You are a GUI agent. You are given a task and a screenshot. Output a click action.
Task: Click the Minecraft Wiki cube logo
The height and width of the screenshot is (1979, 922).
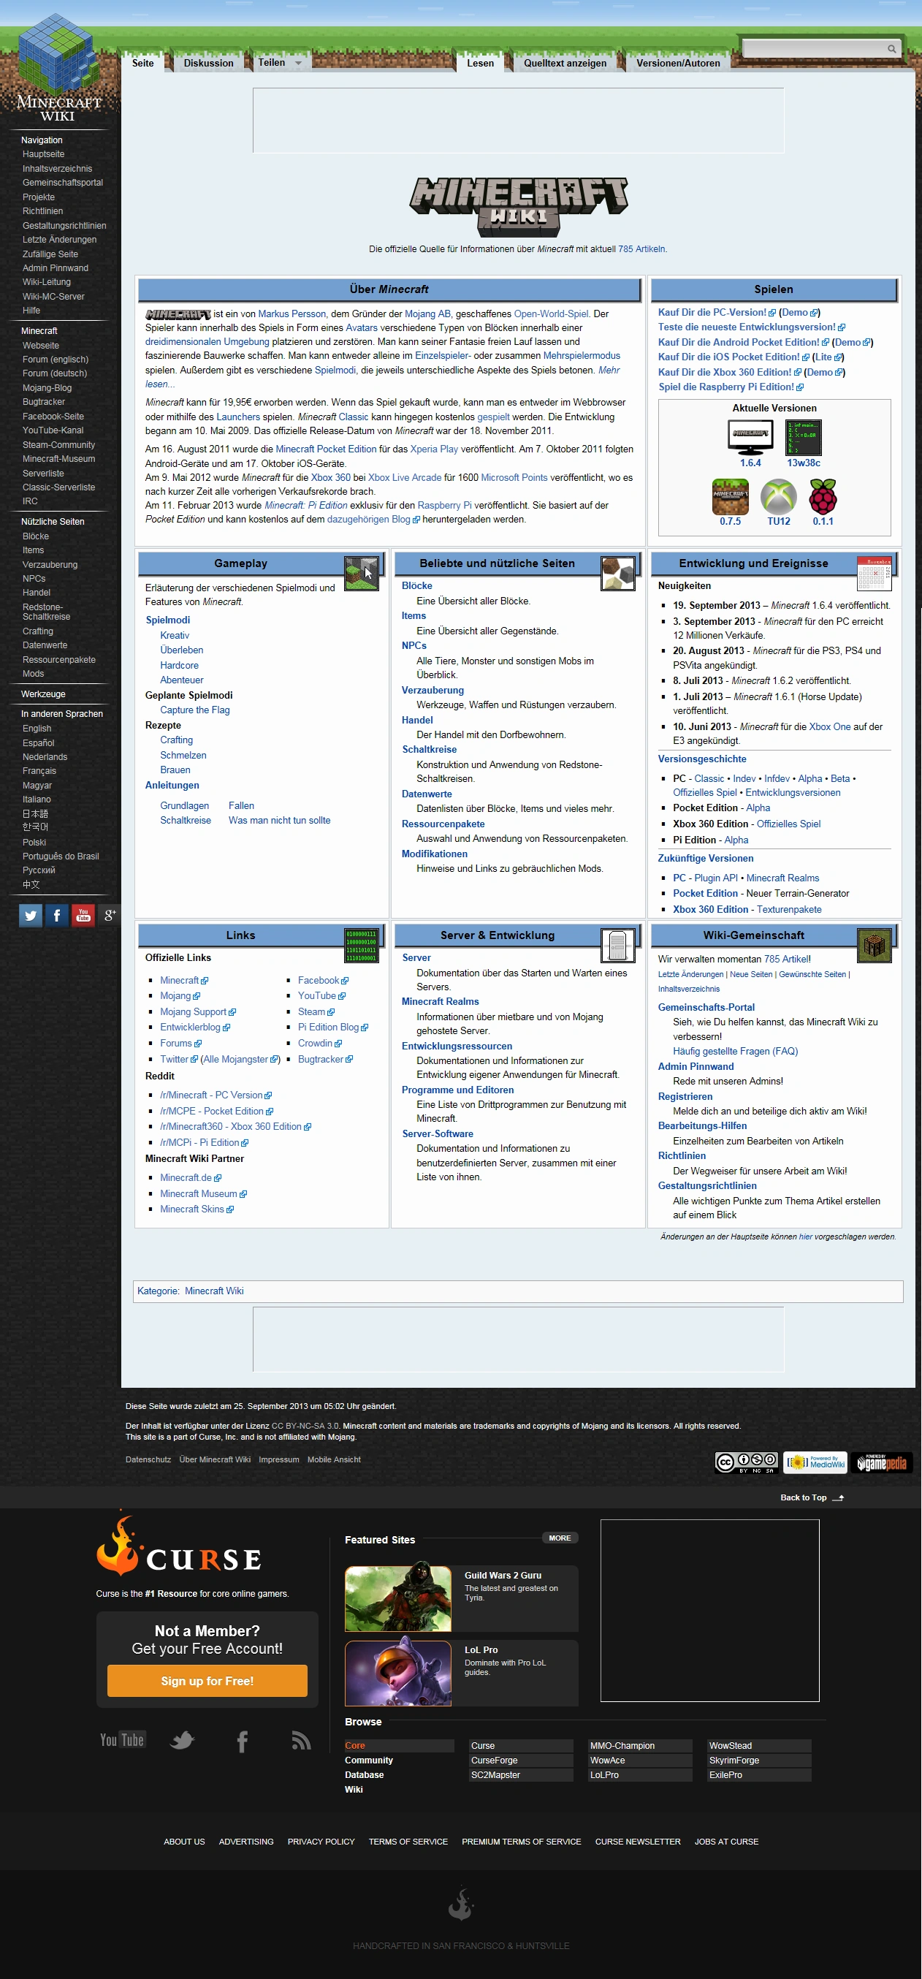coord(58,67)
